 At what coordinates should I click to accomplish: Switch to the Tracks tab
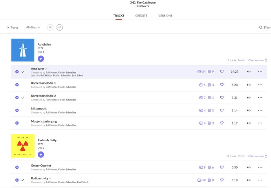pyautogui.click(x=119, y=16)
